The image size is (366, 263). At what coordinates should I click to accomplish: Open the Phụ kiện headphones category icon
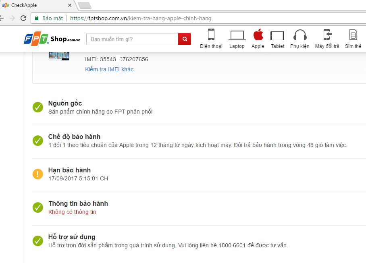coord(300,35)
